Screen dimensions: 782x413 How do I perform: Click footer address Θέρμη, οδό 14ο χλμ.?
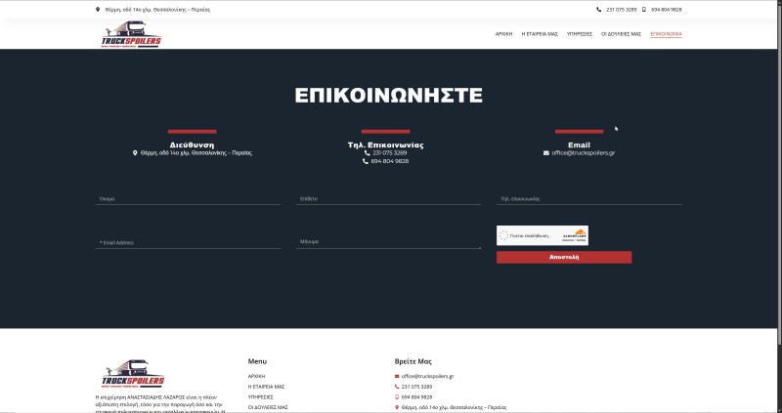point(454,407)
